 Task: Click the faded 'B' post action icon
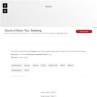coord(80,77)
